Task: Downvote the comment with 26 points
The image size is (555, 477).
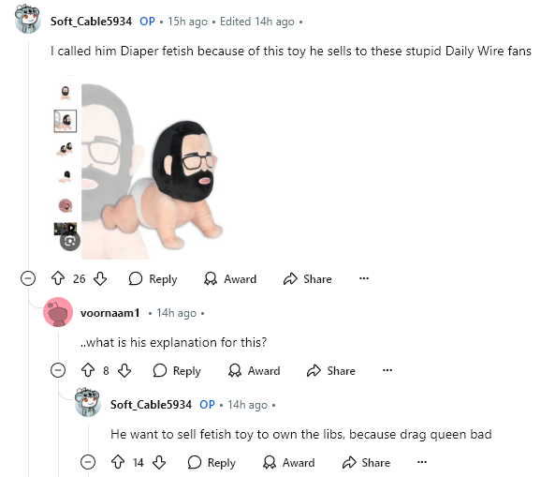Action: (100, 278)
